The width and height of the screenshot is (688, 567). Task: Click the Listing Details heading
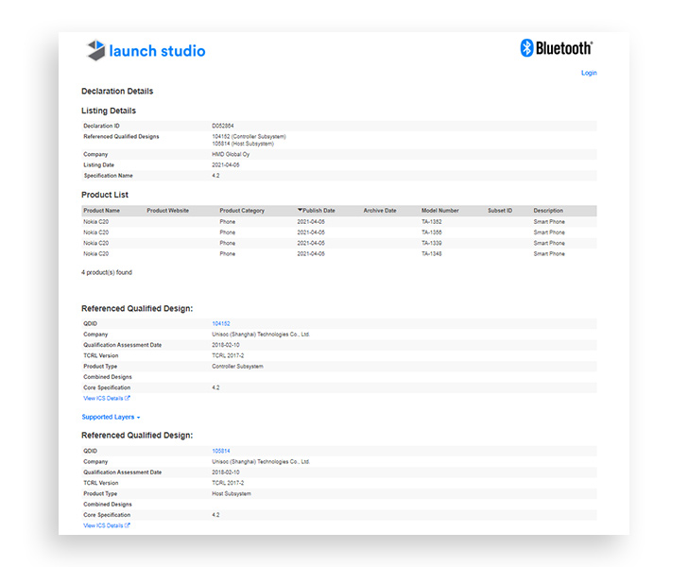point(109,111)
